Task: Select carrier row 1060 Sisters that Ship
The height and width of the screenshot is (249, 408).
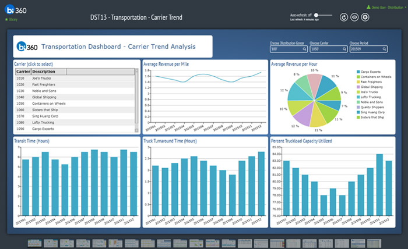Action: pyautogui.click(x=75, y=110)
